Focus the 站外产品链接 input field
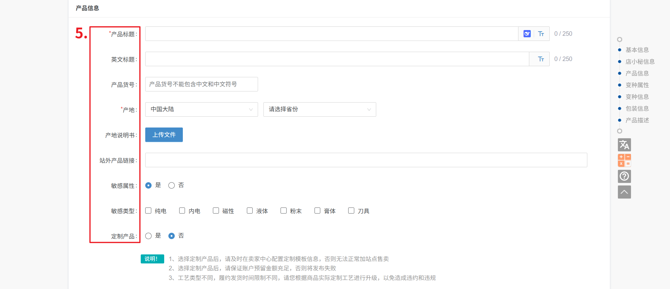Viewport: 670px width, 289px height. [366, 160]
